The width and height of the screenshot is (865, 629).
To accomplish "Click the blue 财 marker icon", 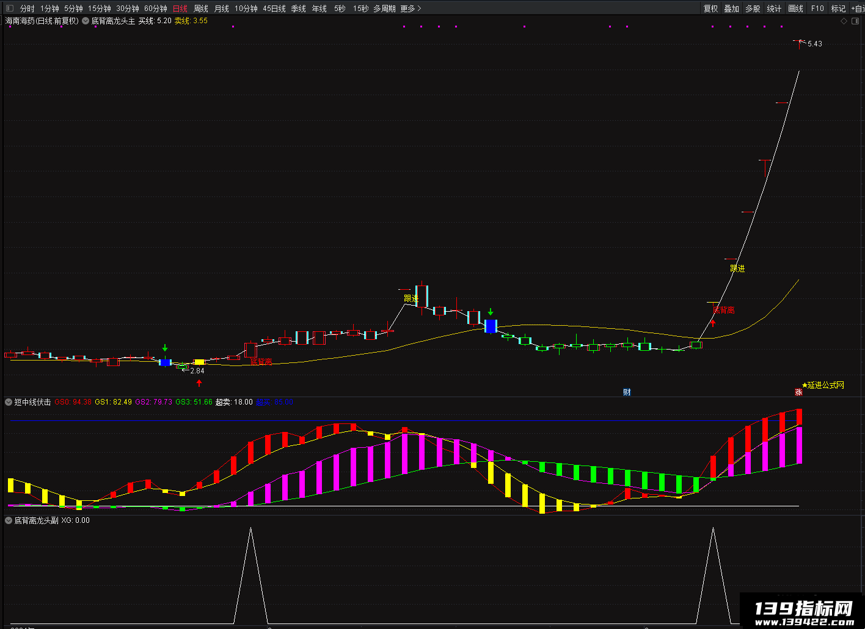I will click(x=627, y=392).
